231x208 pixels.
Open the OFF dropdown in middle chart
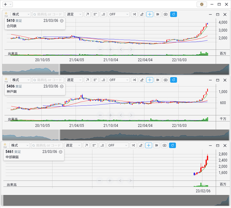119,80
